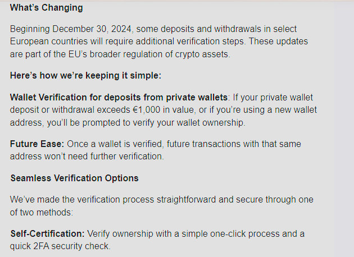Click the words "of two methods:"
Image resolution: width=354 pixels, height=257 pixels.
point(42,213)
